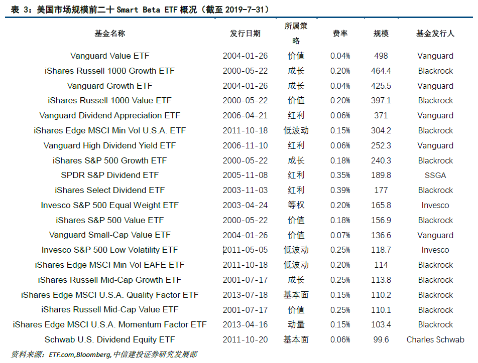
Task: Click the 资料来源 source note
Action: (104, 354)
